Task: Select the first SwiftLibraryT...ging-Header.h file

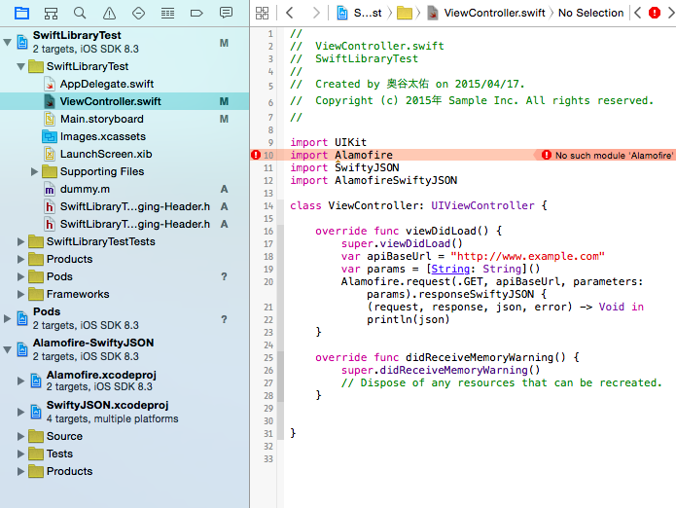Action: click(134, 207)
